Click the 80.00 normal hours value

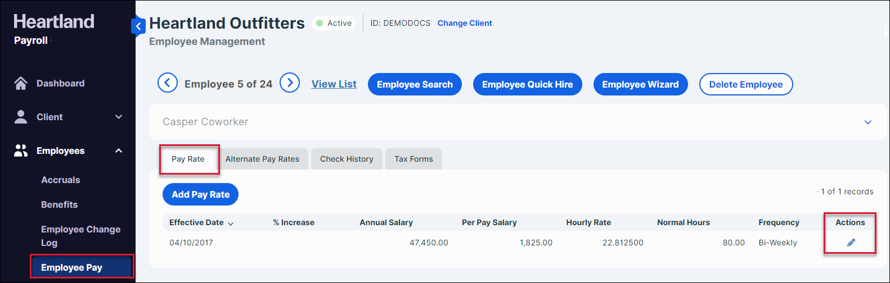click(x=734, y=243)
